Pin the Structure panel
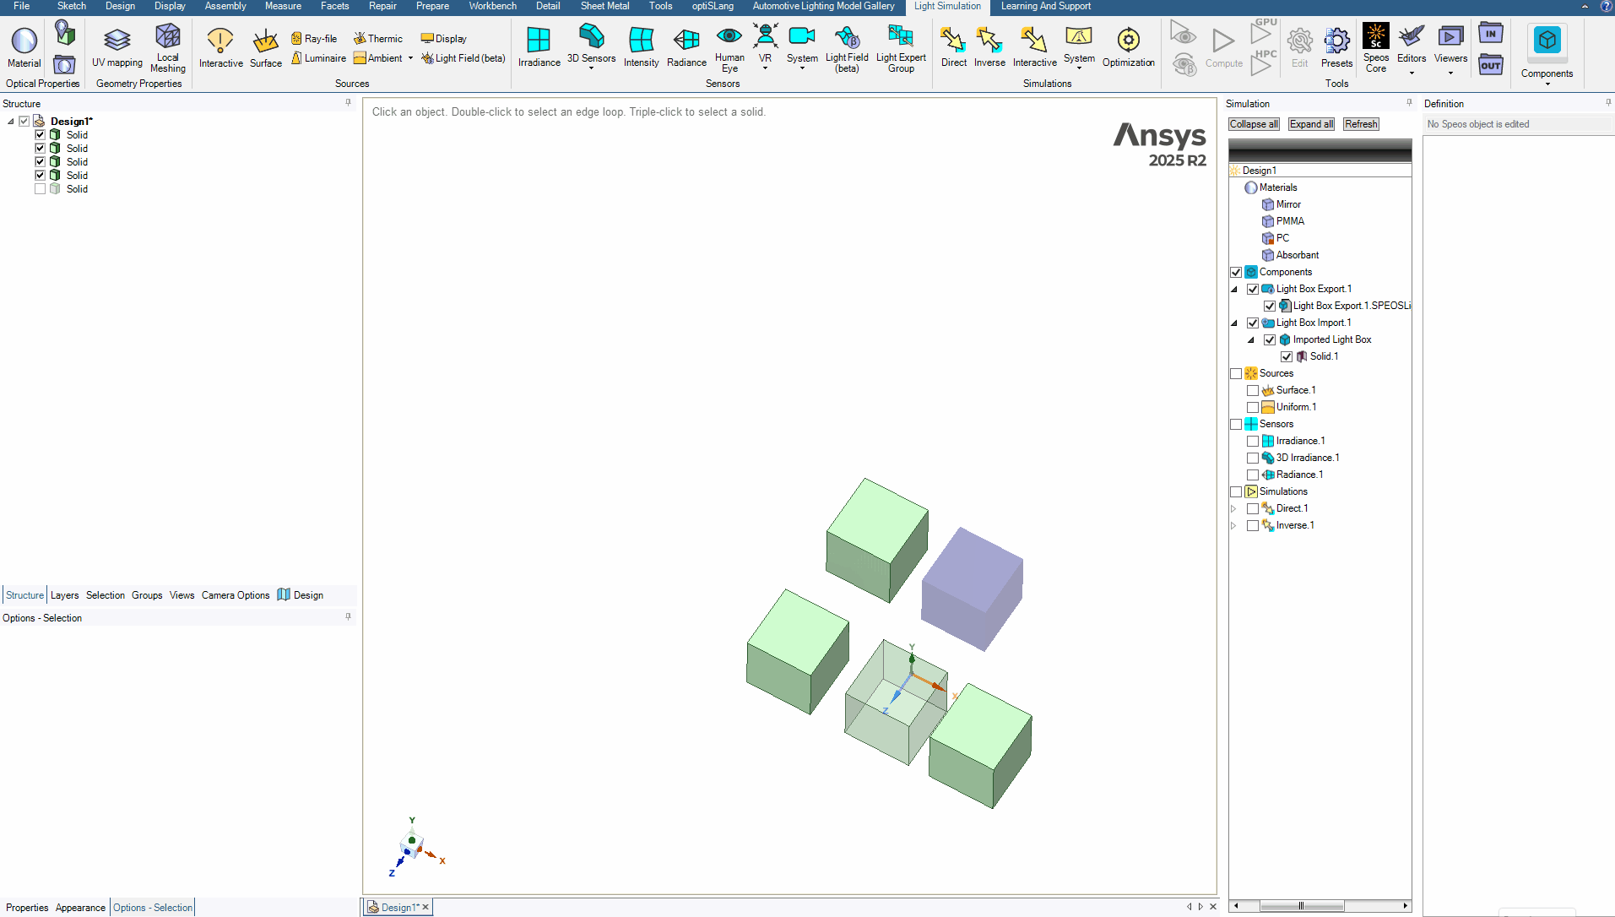The image size is (1615, 917). point(348,103)
